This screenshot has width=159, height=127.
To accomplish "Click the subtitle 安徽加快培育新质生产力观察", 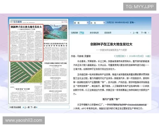I will coord(111,50).
